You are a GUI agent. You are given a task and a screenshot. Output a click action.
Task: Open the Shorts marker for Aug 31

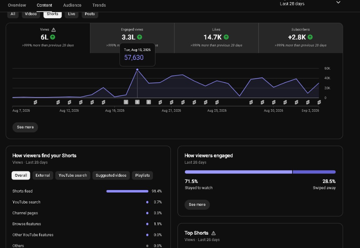(x=285, y=102)
